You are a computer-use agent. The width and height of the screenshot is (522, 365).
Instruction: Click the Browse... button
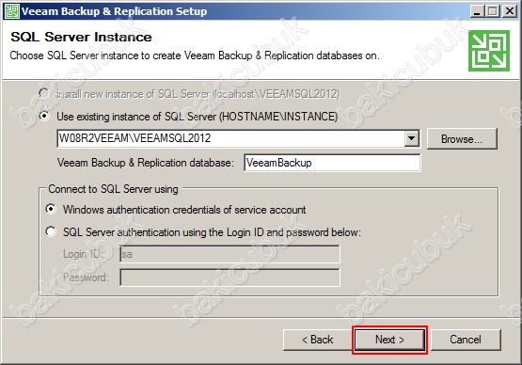click(462, 138)
